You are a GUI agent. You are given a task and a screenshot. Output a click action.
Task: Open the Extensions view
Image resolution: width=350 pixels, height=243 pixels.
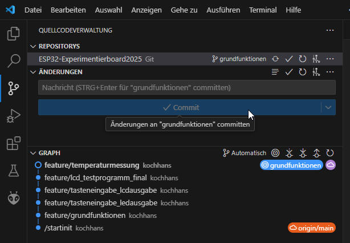pos(13,143)
